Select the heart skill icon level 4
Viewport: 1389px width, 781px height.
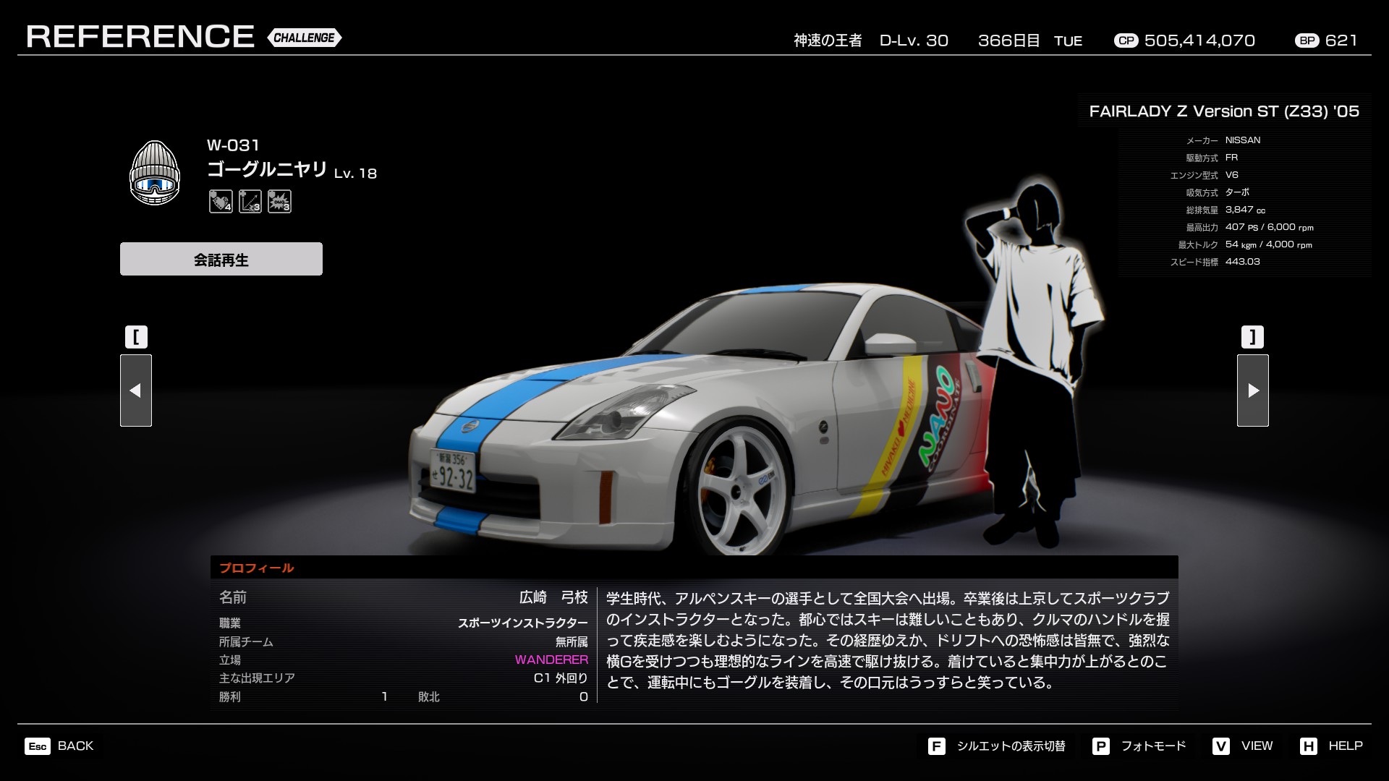coord(221,202)
